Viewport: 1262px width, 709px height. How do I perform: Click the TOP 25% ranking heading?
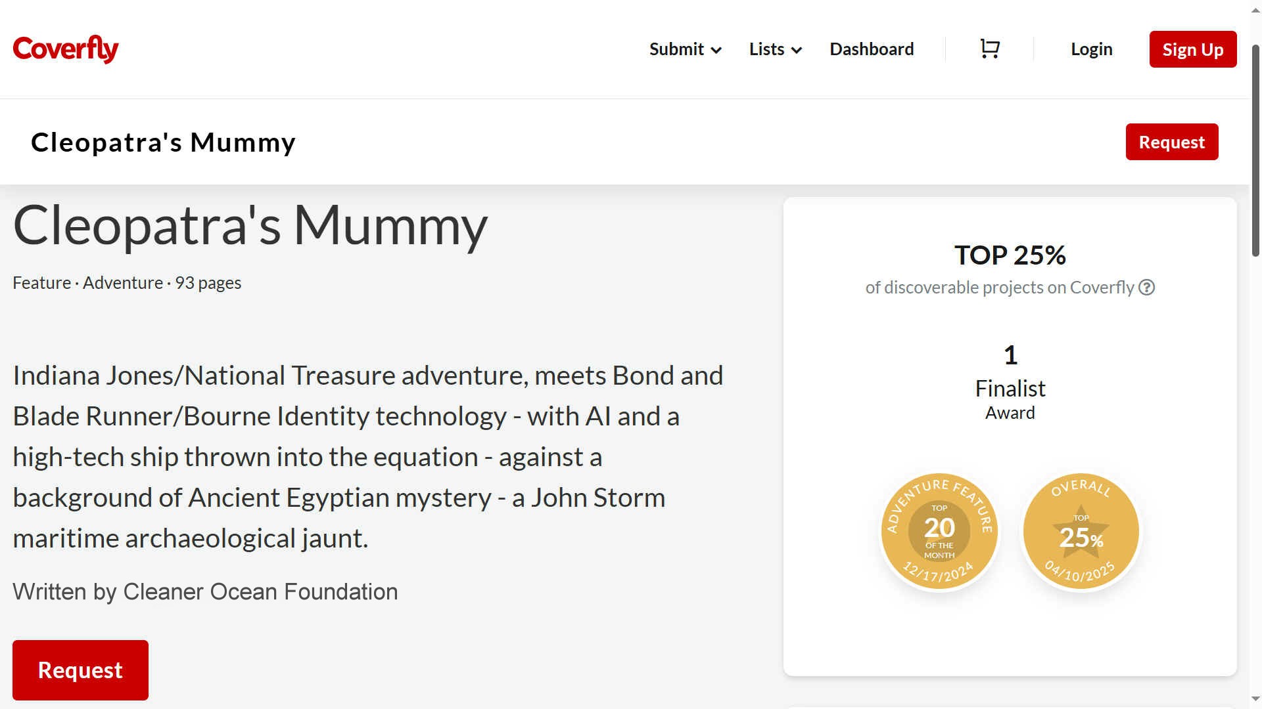pos(1010,255)
